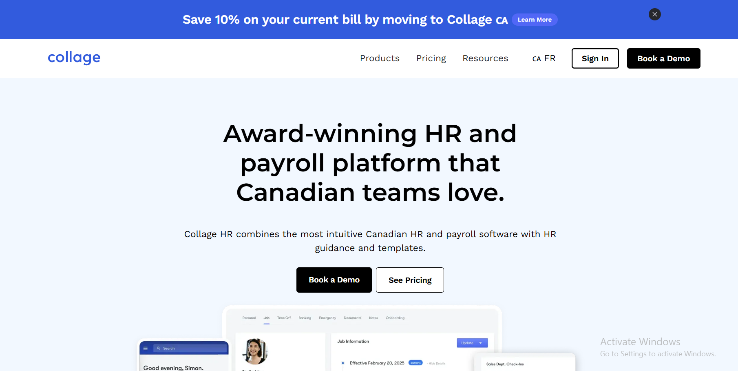Switch the site language to FR
The width and height of the screenshot is (738, 371).
550,58
